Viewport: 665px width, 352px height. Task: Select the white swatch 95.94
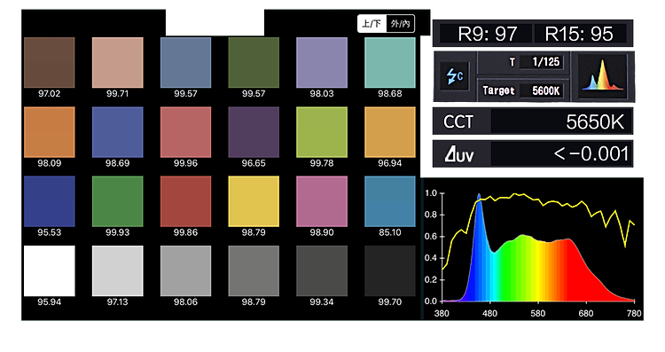pos(49,271)
